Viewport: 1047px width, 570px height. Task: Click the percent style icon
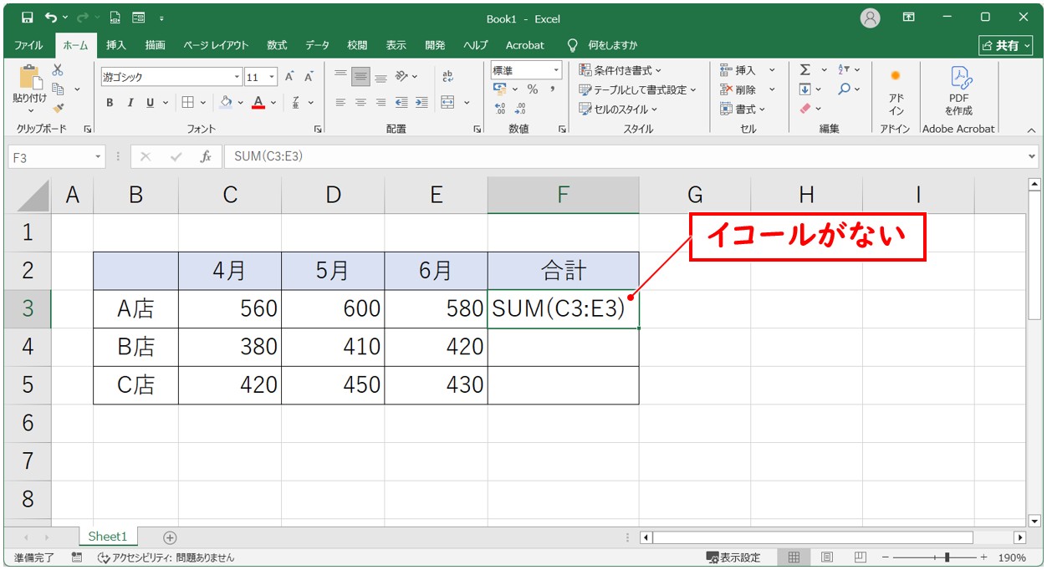point(532,89)
